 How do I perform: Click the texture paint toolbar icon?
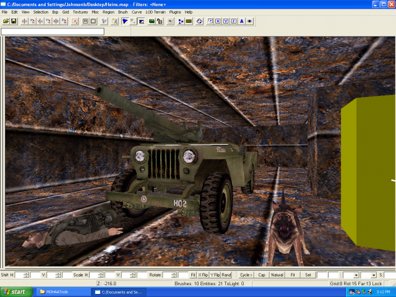pyautogui.click(x=114, y=21)
